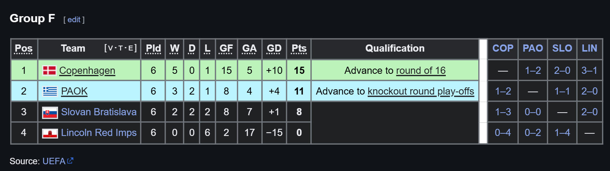Open the Slovan Bratislava team link

coord(99,112)
